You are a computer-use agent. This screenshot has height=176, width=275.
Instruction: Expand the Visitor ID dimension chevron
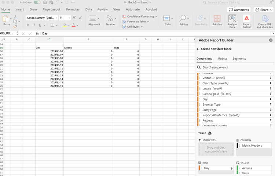click(271, 78)
